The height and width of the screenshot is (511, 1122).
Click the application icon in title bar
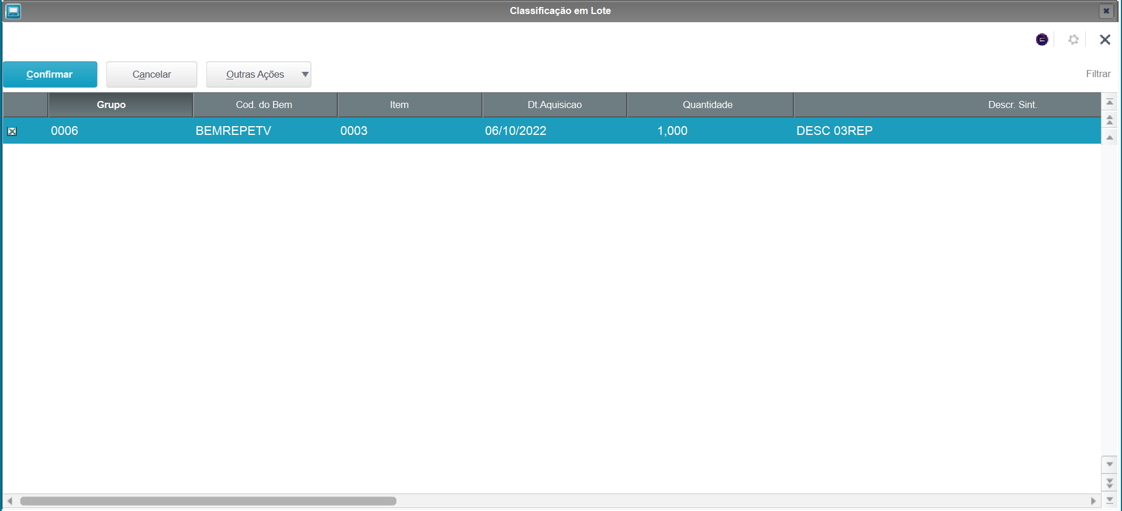coord(13,11)
